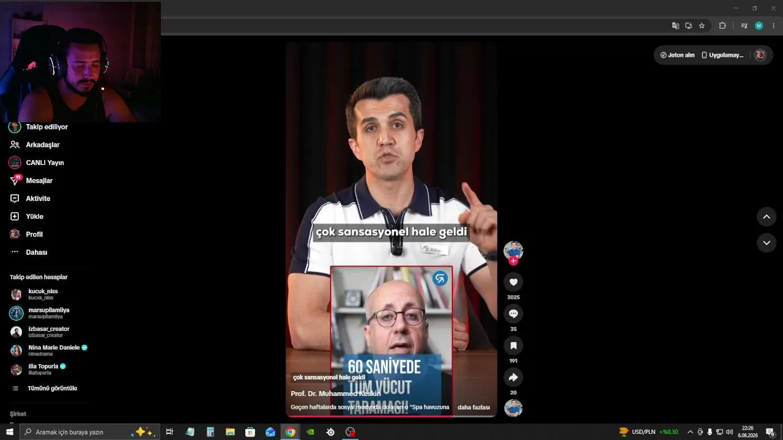This screenshot has width=783, height=440.
Task: Open the USD/PLN taskbar widget
Action: click(648, 432)
